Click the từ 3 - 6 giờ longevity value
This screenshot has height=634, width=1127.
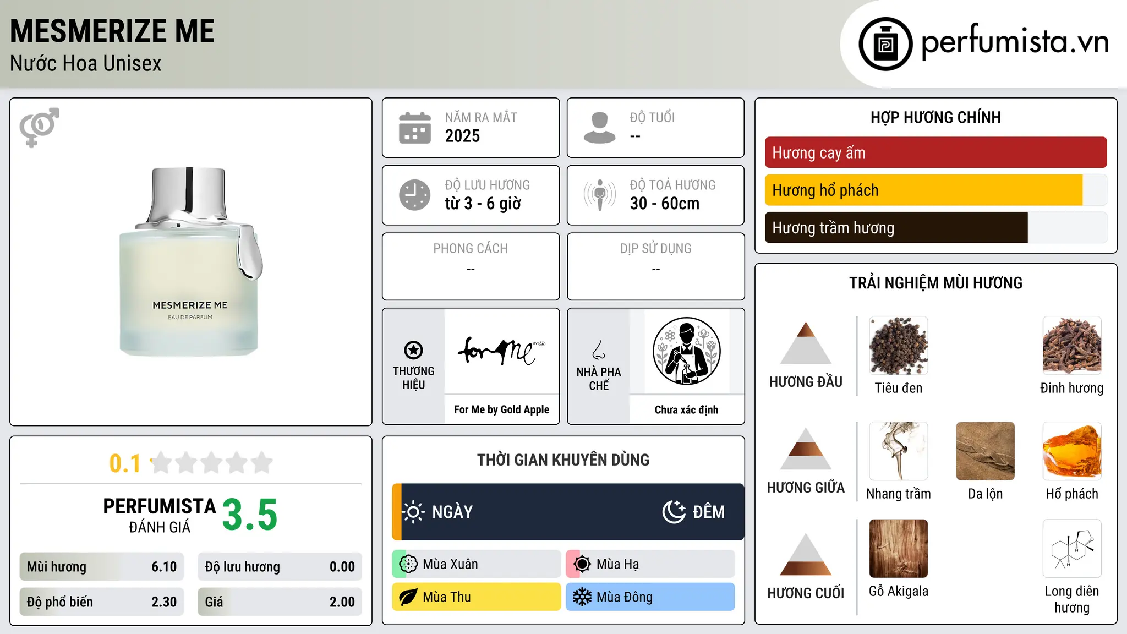(x=483, y=204)
